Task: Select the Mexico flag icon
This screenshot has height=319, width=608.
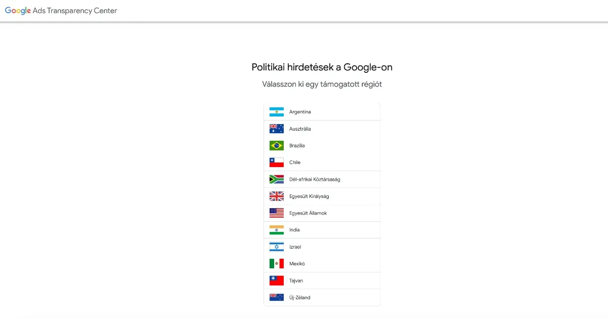Action: [276, 264]
